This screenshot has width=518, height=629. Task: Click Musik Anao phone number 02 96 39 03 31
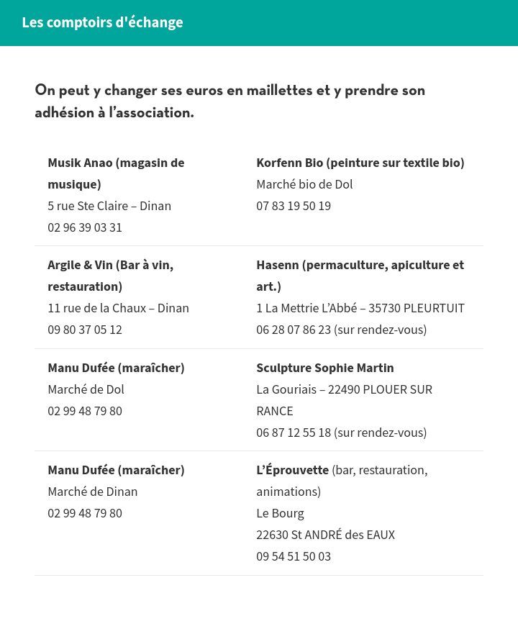click(x=85, y=227)
